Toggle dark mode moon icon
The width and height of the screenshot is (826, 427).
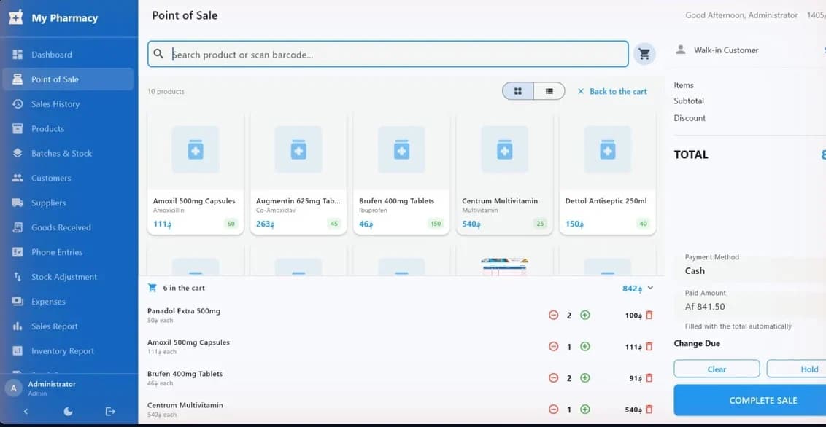(68, 411)
